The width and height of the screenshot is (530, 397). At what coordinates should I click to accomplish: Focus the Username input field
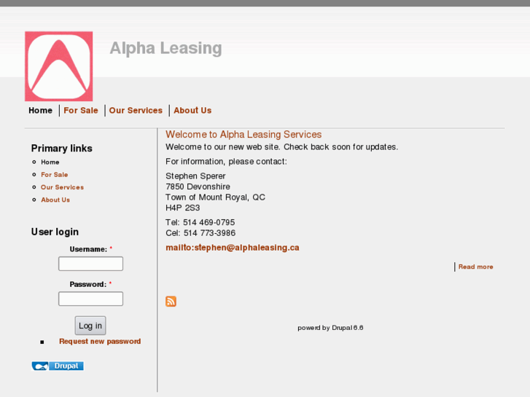90,264
